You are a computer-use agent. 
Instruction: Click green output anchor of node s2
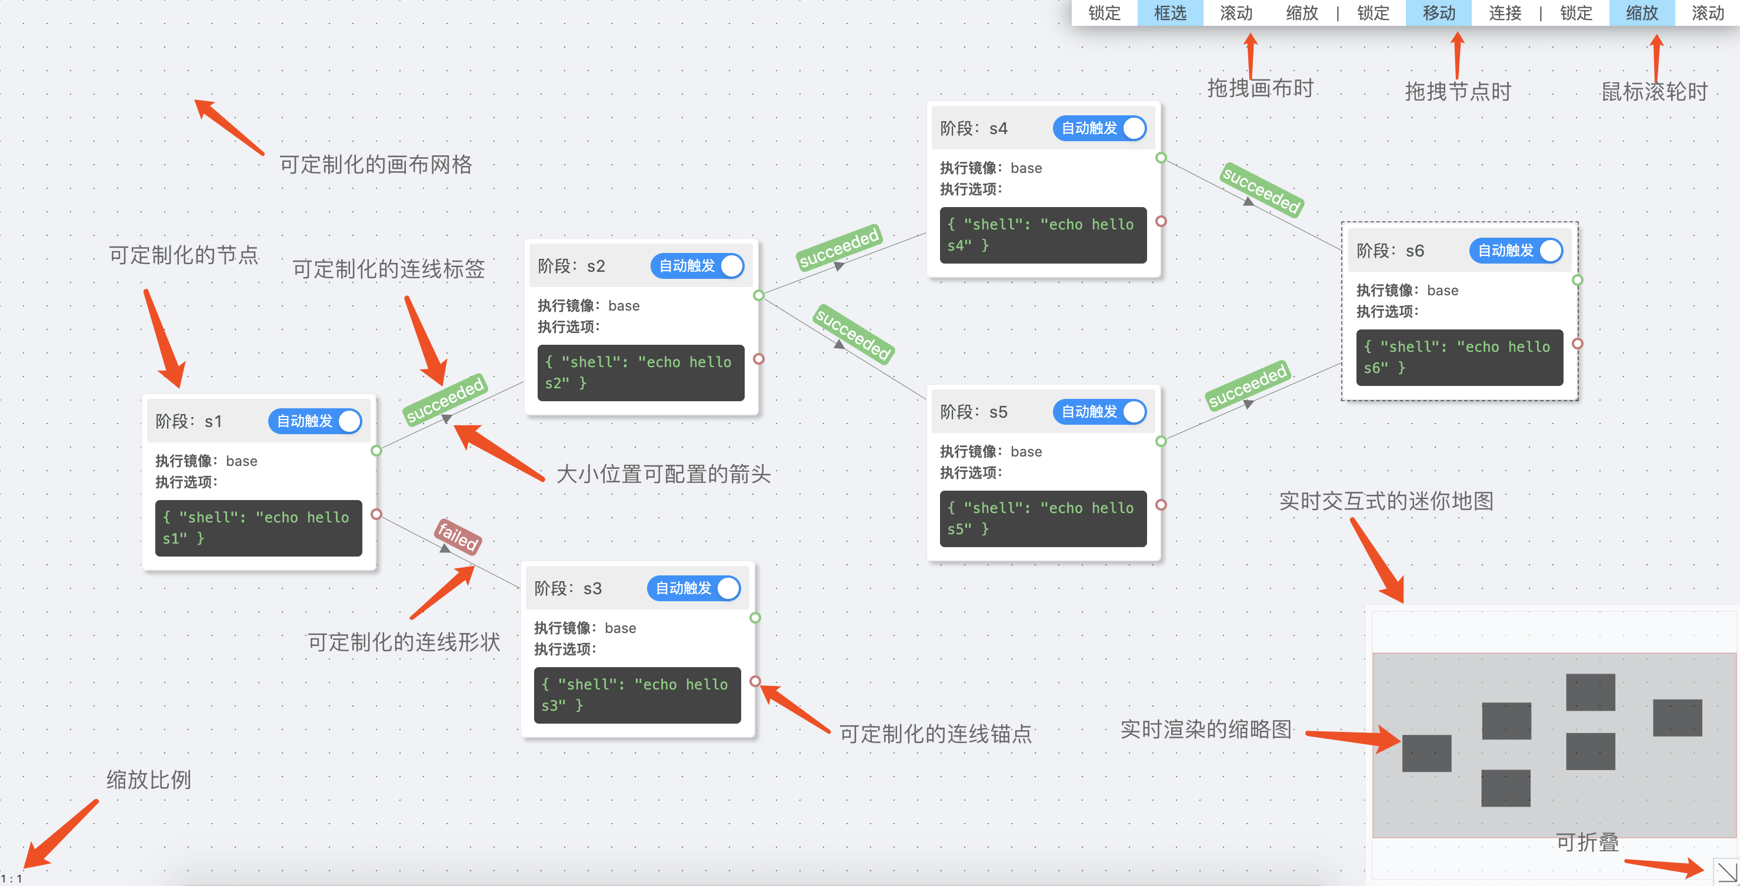[x=759, y=295]
